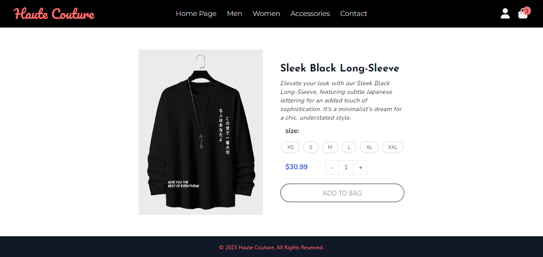Go to Home Page in navigation
Image resolution: width=543 pixels, height=257 pixels.
point(196,14)
